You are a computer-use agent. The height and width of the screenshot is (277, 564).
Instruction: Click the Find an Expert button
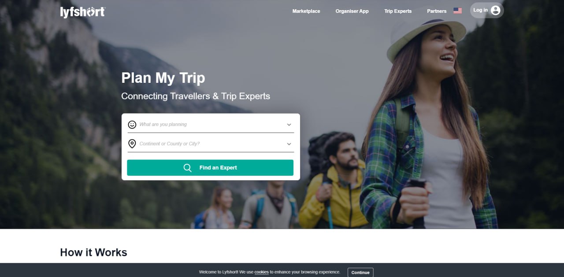pos(210,168)
